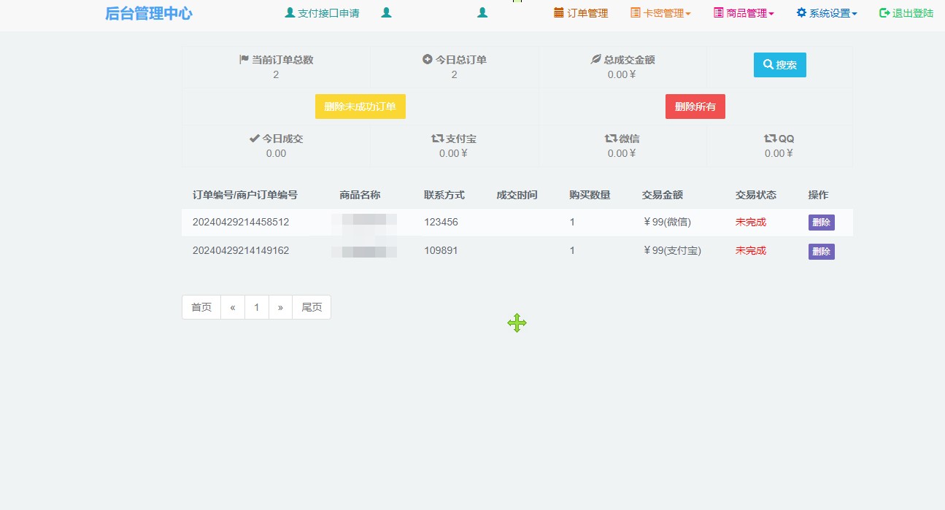
Task: Click the 后台管理中心 logo title
Action: click(149, 13)
